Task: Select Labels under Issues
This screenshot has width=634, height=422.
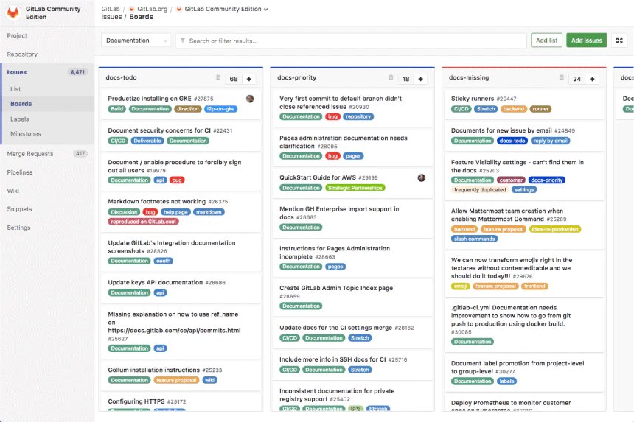Action: [x=19, y=119]
